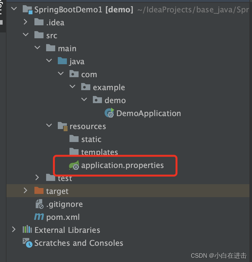Click the demo package under example
The width and height of the screenshot is (252, 262).
114,100
